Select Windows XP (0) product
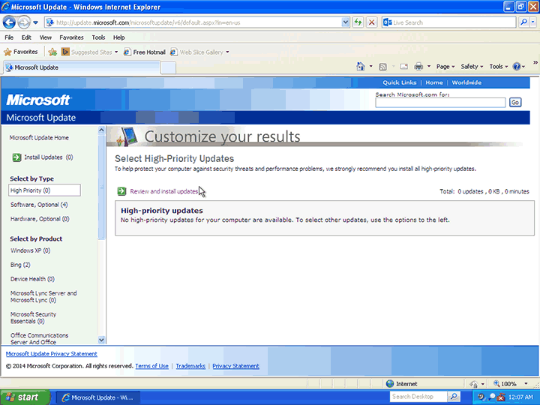 [x=30, y=250]
